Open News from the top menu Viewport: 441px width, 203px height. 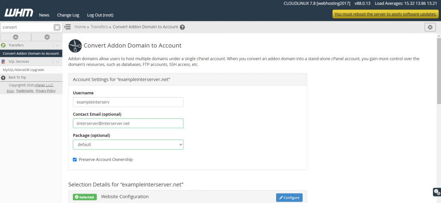[44, 15]
